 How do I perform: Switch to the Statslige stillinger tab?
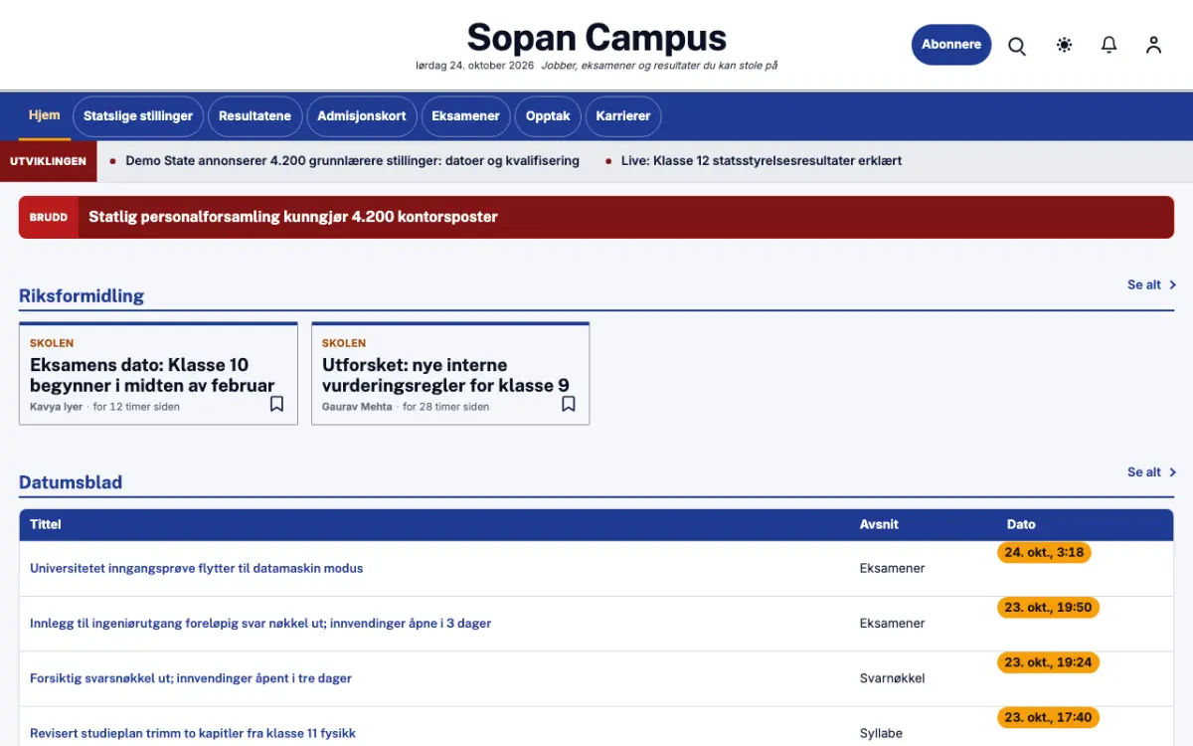tap(138, 116)
